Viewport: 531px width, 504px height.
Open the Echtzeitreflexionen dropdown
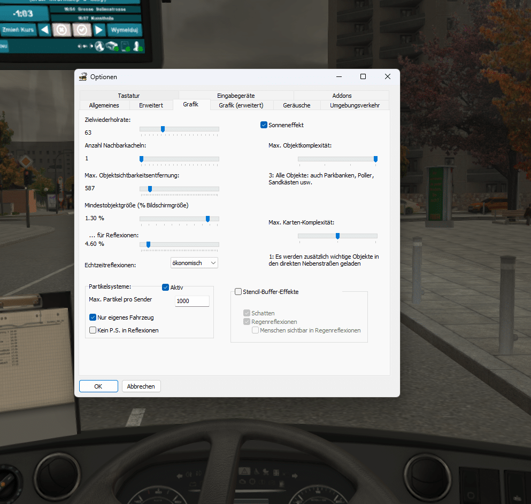pyautogui.click(x=194, y=263)
